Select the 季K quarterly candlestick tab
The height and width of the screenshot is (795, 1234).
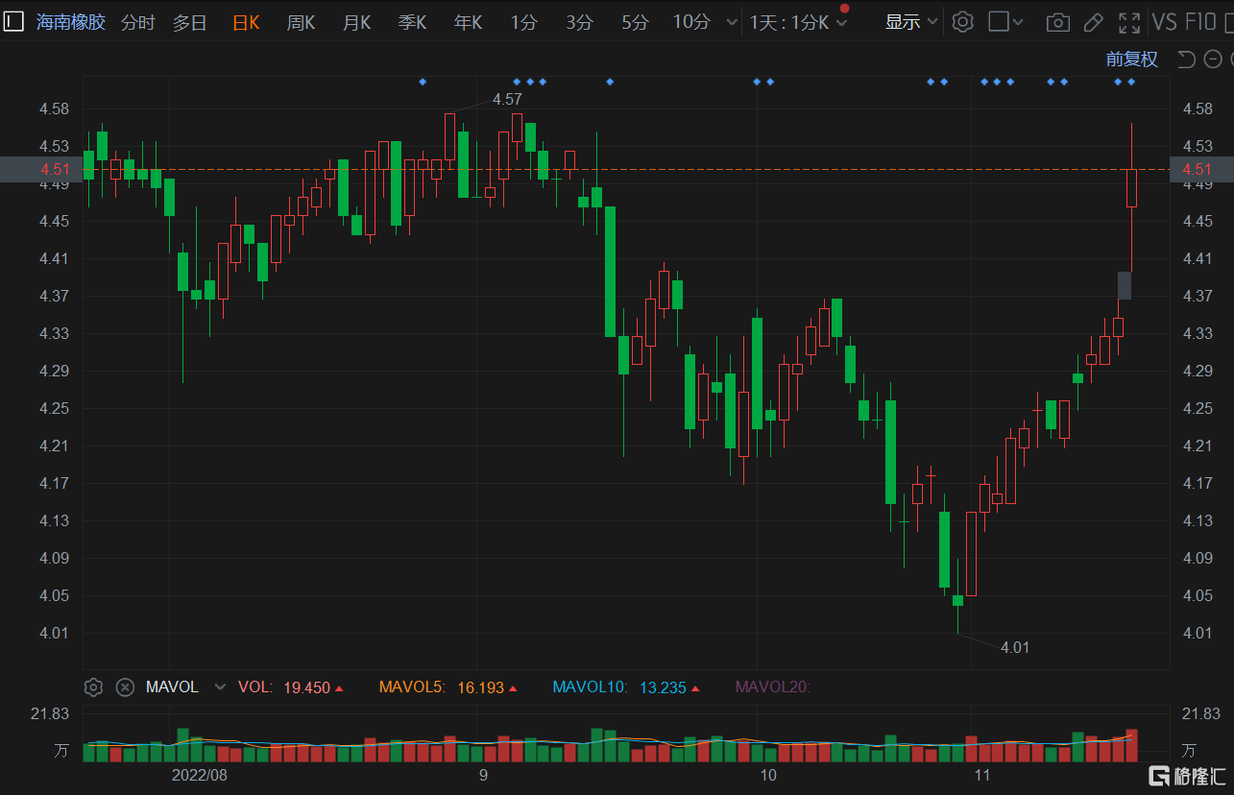[412, 22]
